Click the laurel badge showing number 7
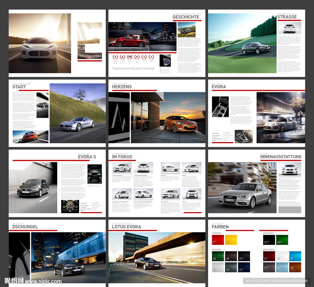The width and height of the screenshot is (314, 287). (x=115, y=57)
